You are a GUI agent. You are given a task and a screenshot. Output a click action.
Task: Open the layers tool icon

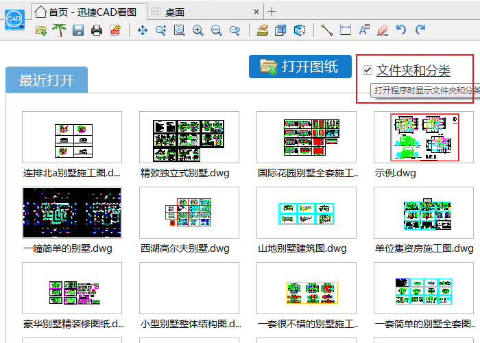pyautogui.click(x=263, y=30)
